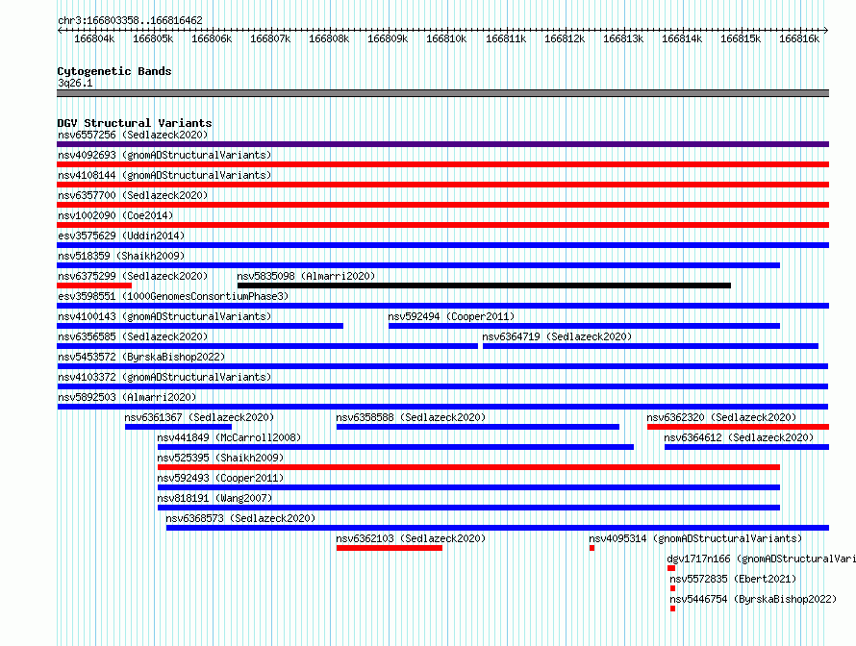This screenshot has width=856, height=646.
Task: Click nsv6368573 (Sedlazeck2020) label
Action: 240,518
